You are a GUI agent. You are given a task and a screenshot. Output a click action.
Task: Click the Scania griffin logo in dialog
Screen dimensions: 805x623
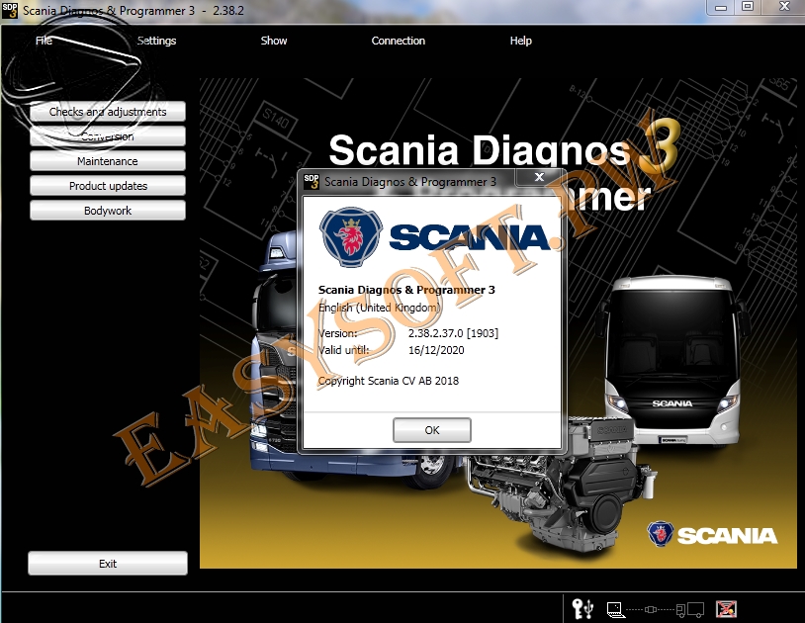[351, 236]
